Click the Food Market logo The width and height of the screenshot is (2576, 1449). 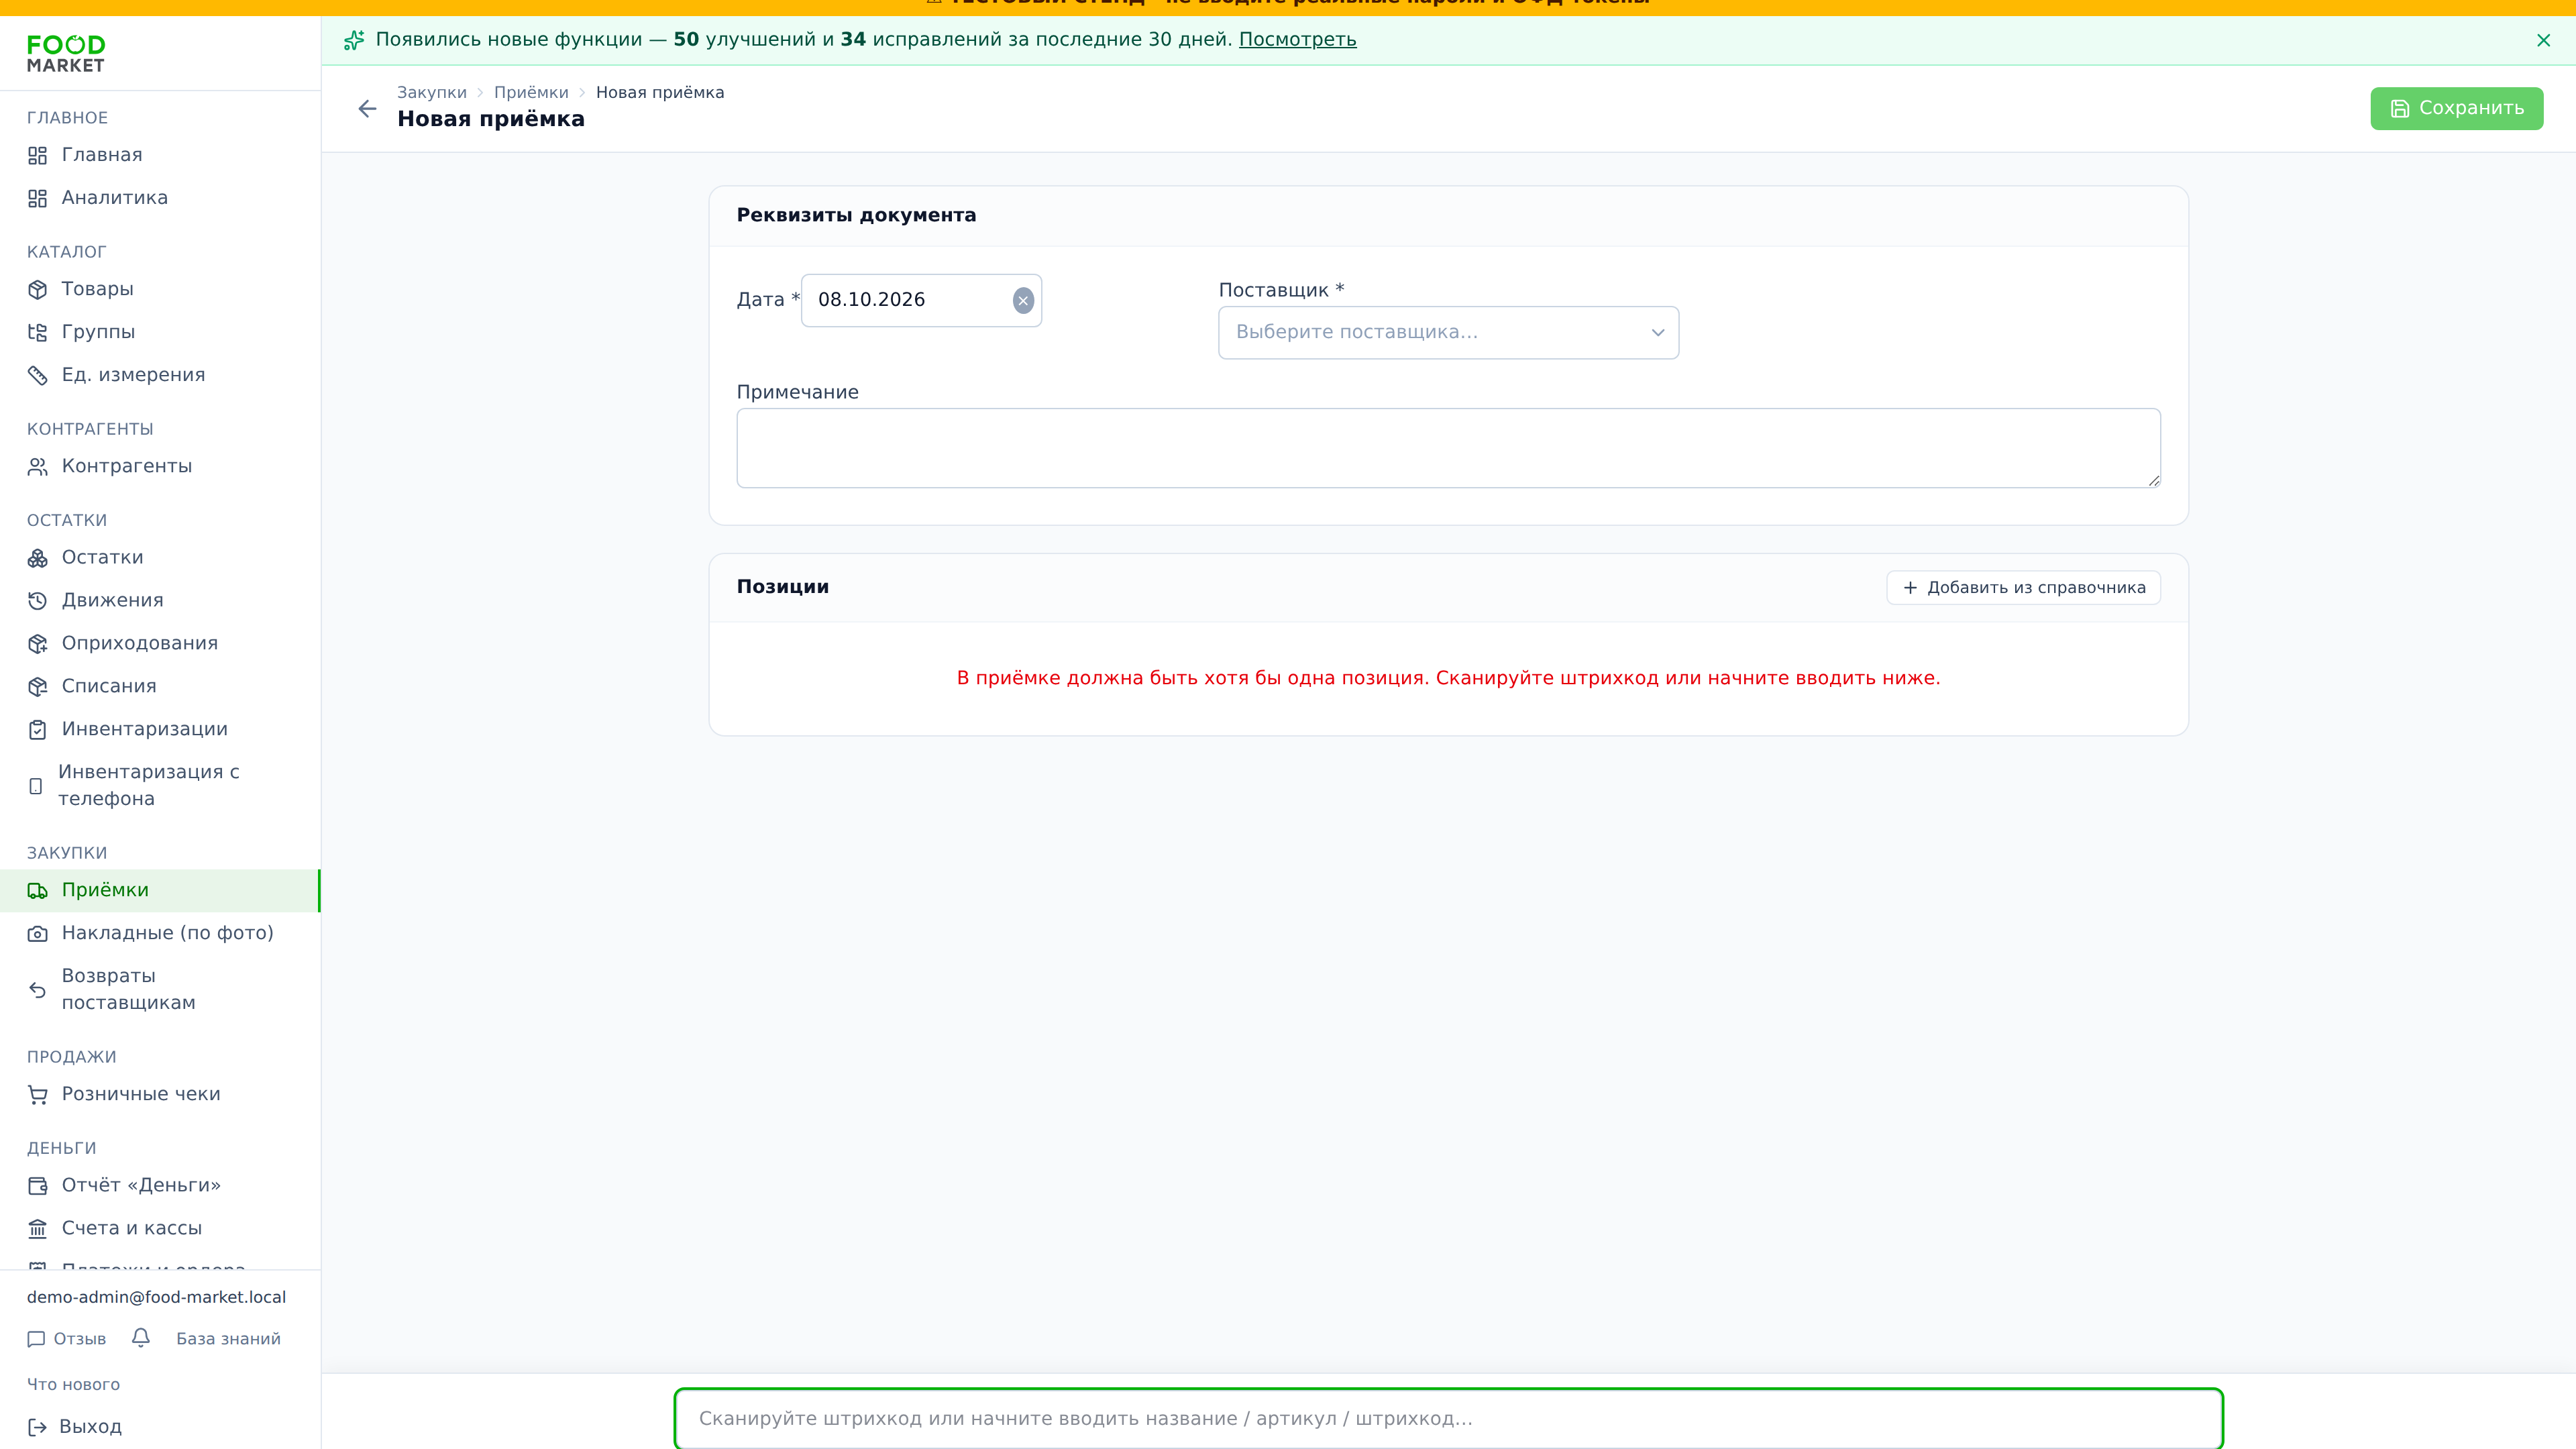click(66, 53)
